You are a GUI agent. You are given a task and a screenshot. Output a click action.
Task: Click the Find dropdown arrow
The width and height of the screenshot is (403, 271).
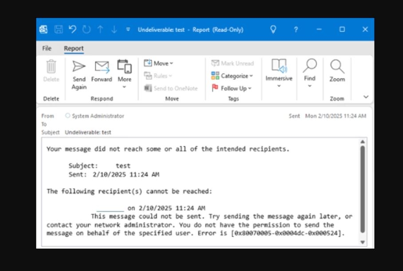pyautogui.click(x=309, y=85)
